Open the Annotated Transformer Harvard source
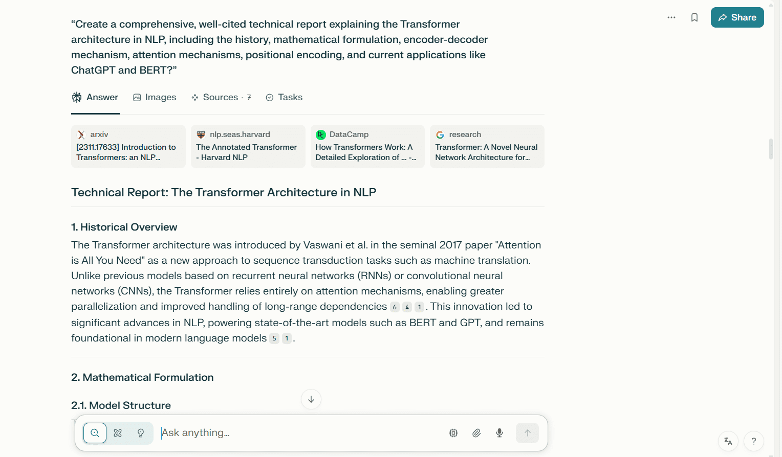The image size is (782, 457). pos(248,146)
